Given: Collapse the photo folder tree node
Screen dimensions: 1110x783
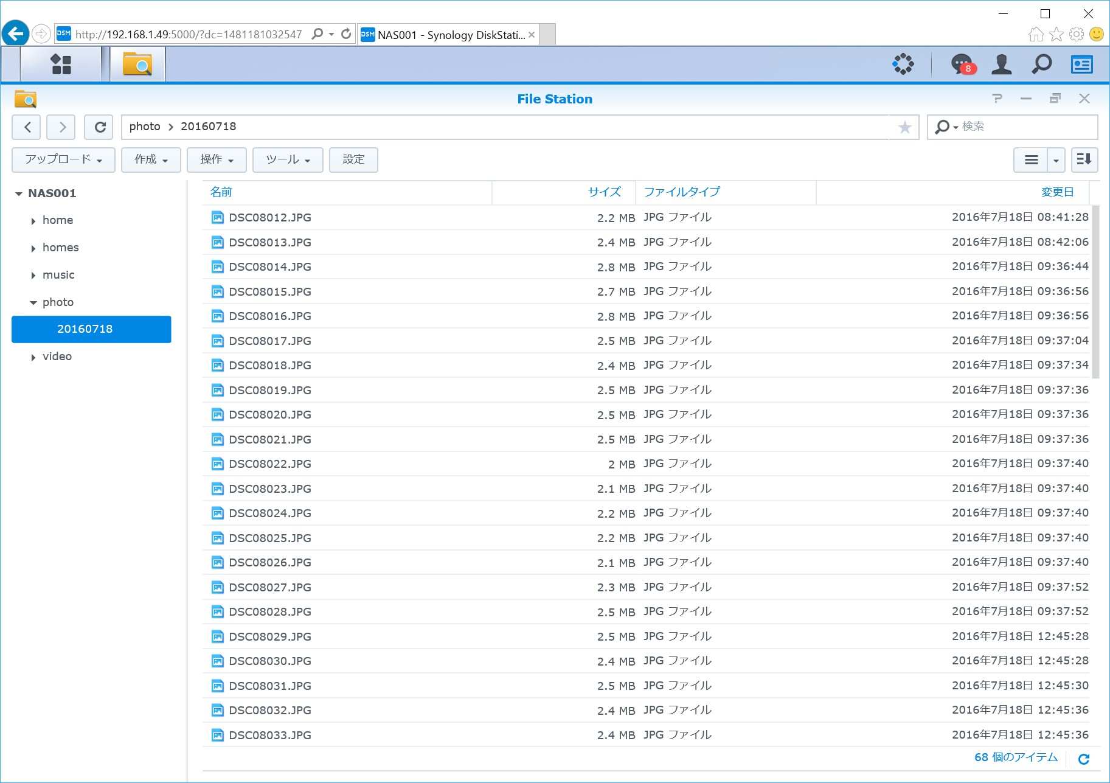Looking at the screenshot, I should tap(33, 303).
